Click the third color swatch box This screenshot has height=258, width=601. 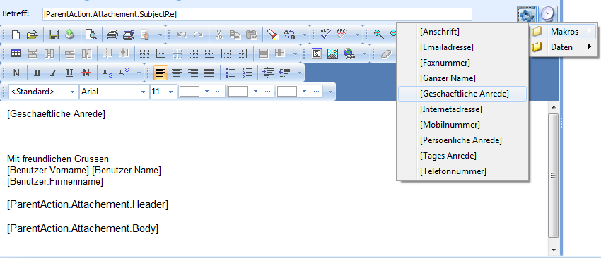point(287,92)
